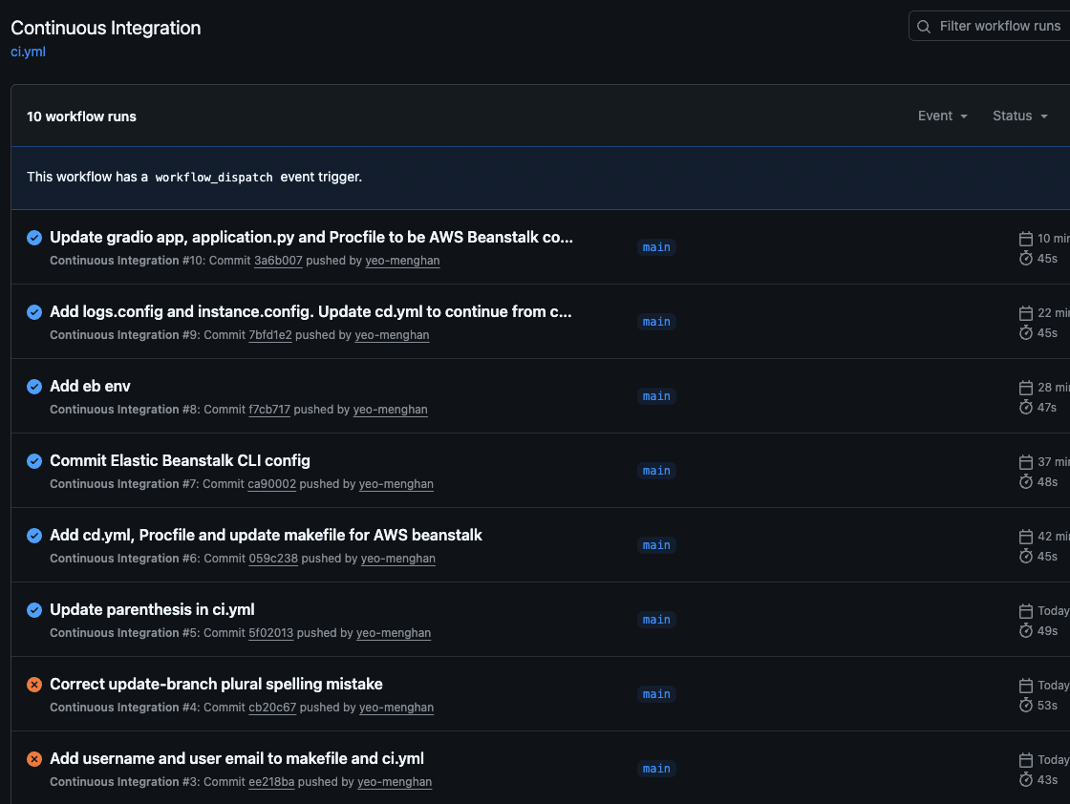Click the failed status icon for run #4

pyautogui.click(x=34, y=685)
